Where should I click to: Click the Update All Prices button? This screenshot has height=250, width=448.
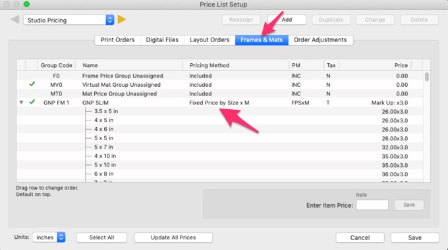[x=173, y=238]
